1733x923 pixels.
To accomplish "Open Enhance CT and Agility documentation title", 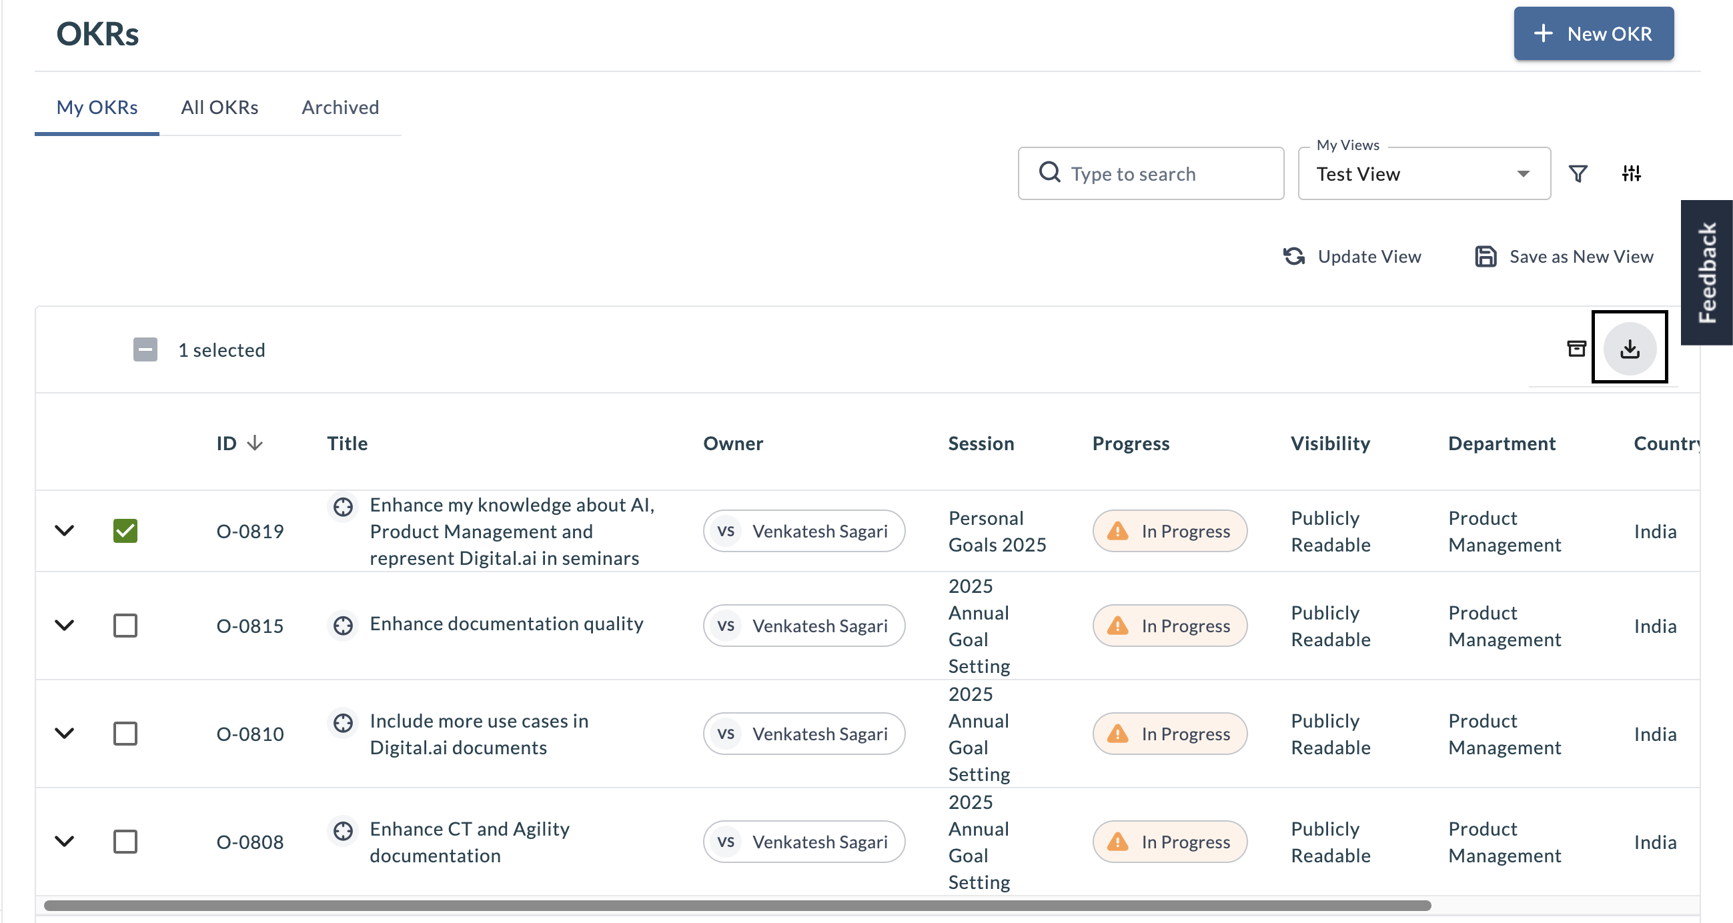I will (470, 842).
